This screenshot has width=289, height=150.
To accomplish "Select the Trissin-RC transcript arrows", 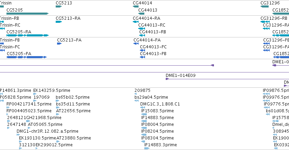I will [2, 29].
